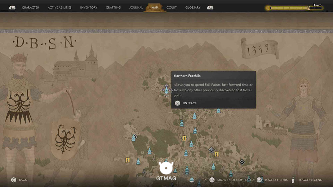Click the L3 stick icon
The height and width of the screenshot is (187, 333).
click(212, 180)
